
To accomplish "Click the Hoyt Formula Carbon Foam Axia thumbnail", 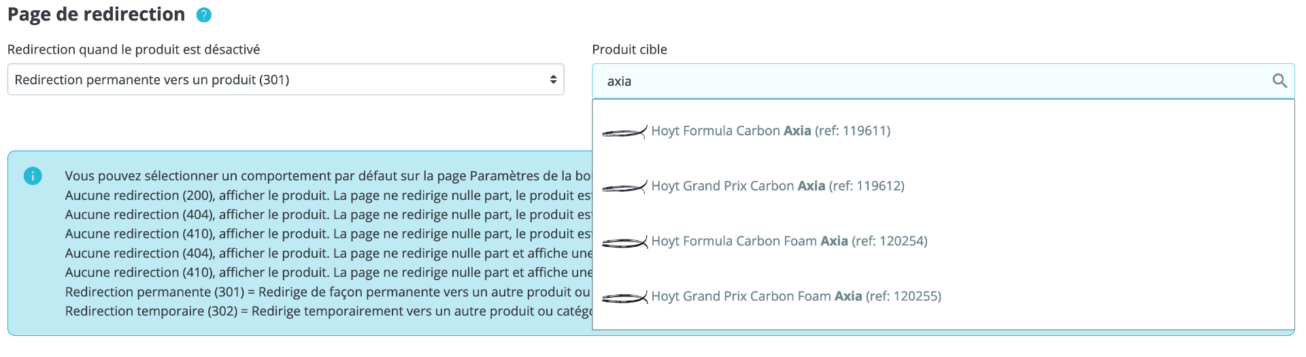I will tap(624, 241).
